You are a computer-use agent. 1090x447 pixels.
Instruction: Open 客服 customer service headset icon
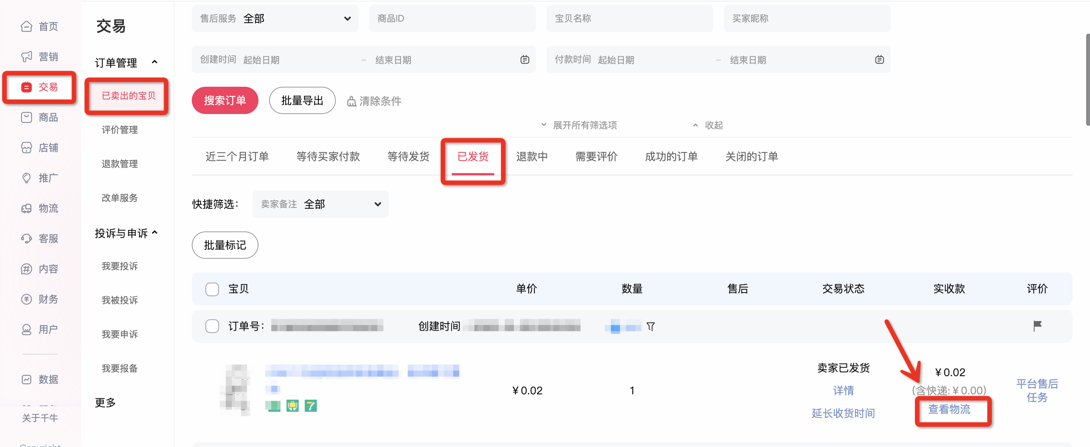click(x=26, y=239)
